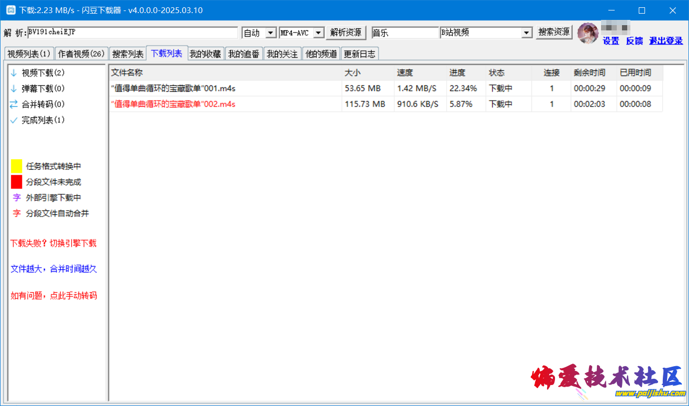Click the video download arrow icon
Image resolution: width=689 pixels, height=406 pixels.
[x=14, y=73]
